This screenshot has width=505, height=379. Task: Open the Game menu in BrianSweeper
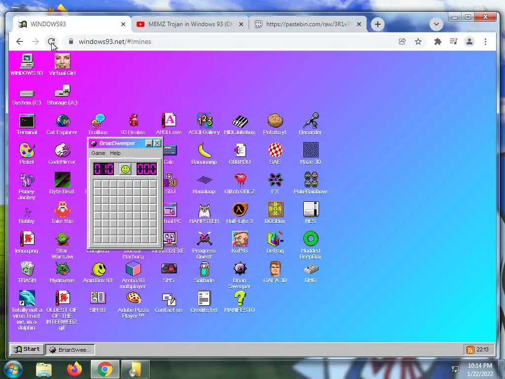pyautogui.click(x=98, y=153)
